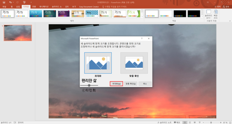Select the fourth black variant thumbnail
The height and width of the screenshot is (124, 232).
point(194,14)
